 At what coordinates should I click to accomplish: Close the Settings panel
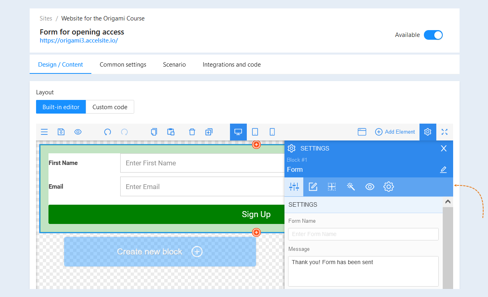[444, 148]
